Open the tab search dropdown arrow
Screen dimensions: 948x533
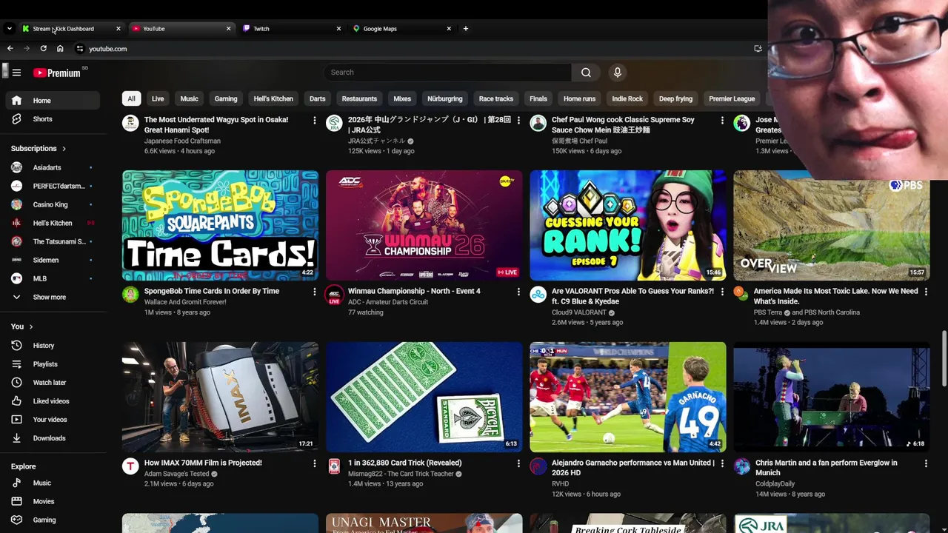[9, 29]
